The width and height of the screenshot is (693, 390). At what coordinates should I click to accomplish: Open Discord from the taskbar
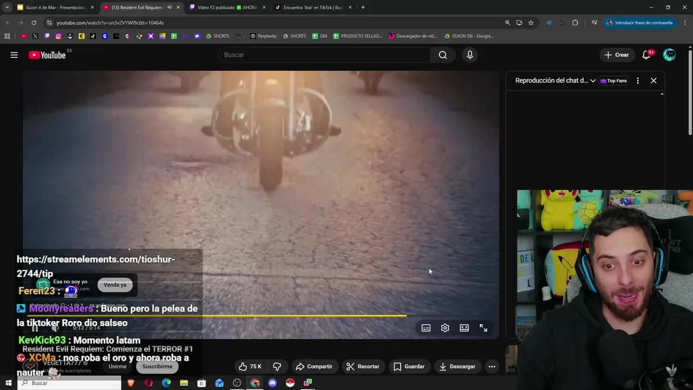coord(272,383)
